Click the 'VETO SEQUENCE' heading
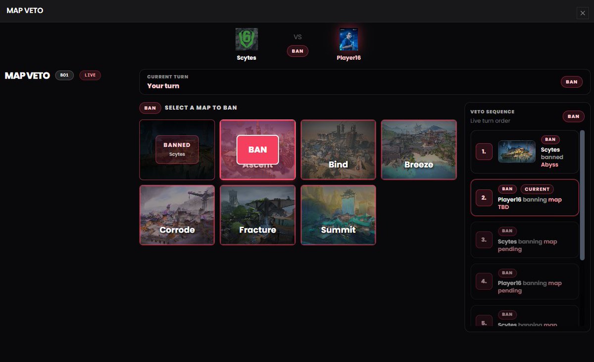The image size is (594, 362). coord(493,112)
